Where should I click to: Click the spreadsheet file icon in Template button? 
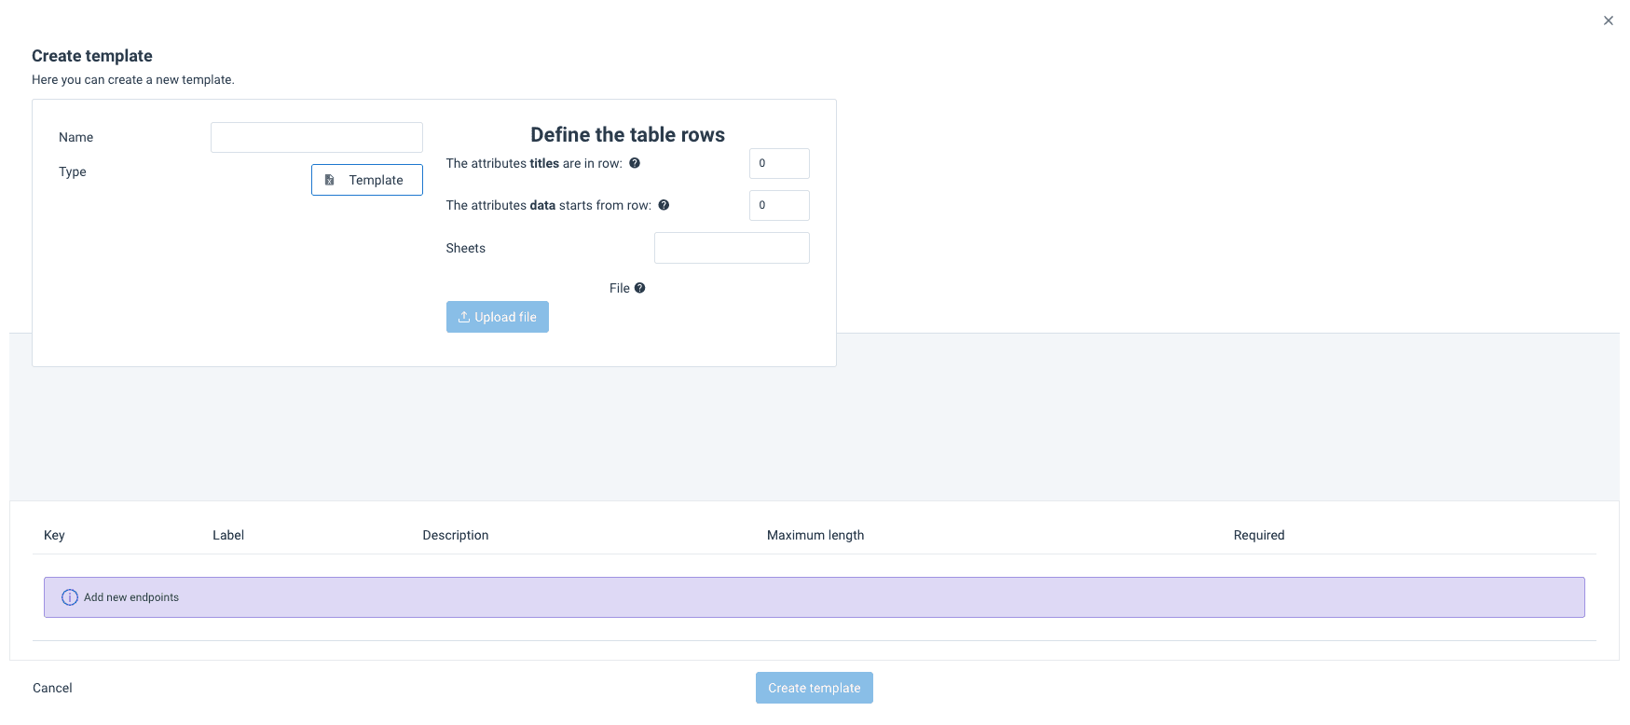(x=329, y=180)
